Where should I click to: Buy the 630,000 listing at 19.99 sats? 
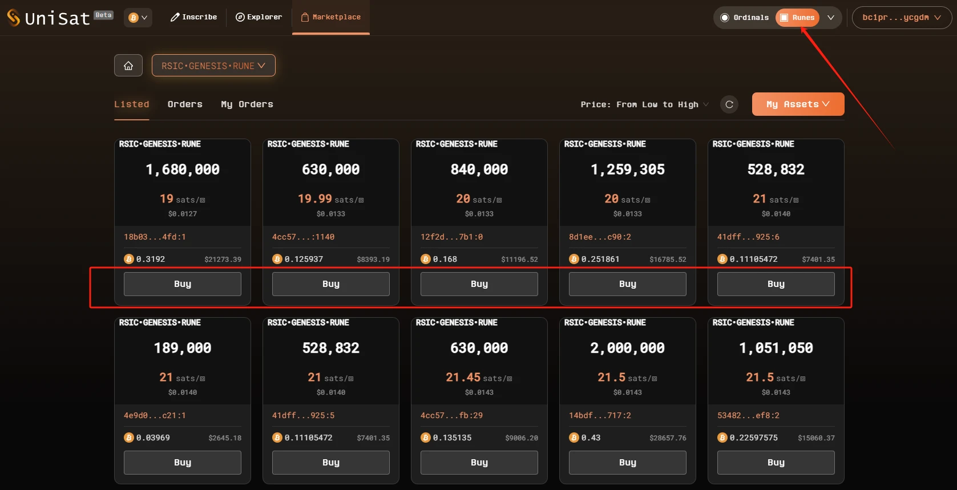coord(331,284)
